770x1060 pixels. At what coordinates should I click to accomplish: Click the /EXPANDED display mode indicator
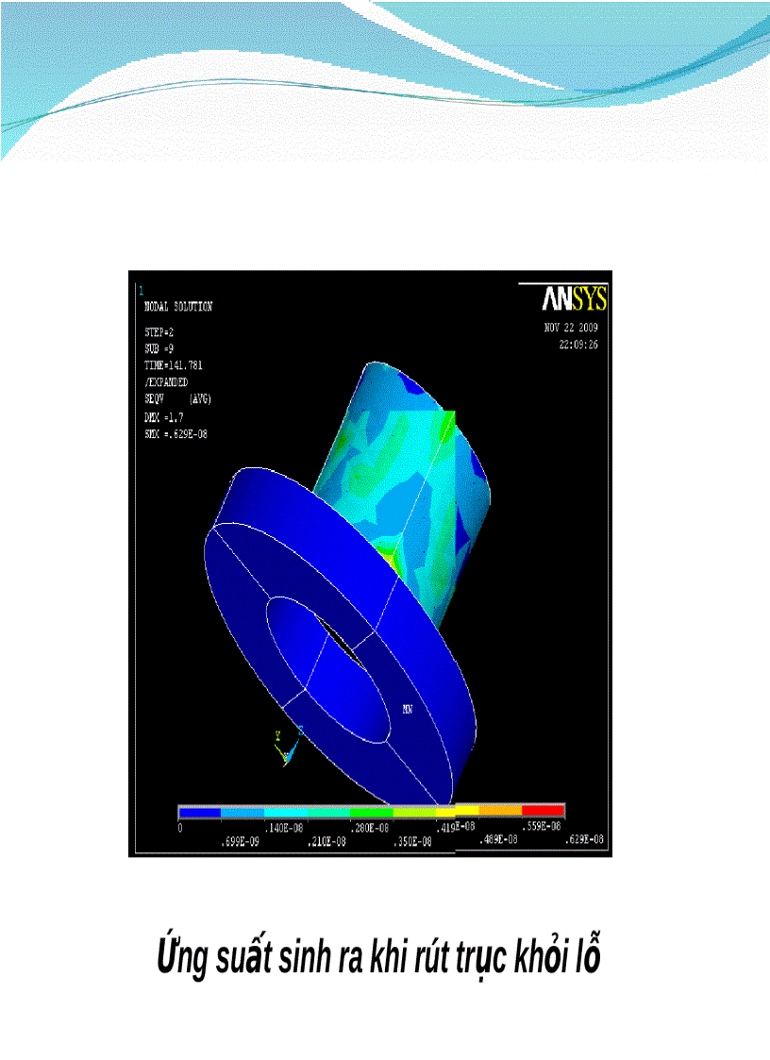click(166, 382)
